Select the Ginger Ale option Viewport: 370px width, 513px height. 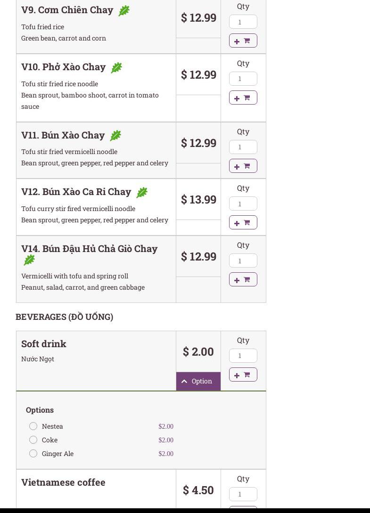tap(33, 454)
